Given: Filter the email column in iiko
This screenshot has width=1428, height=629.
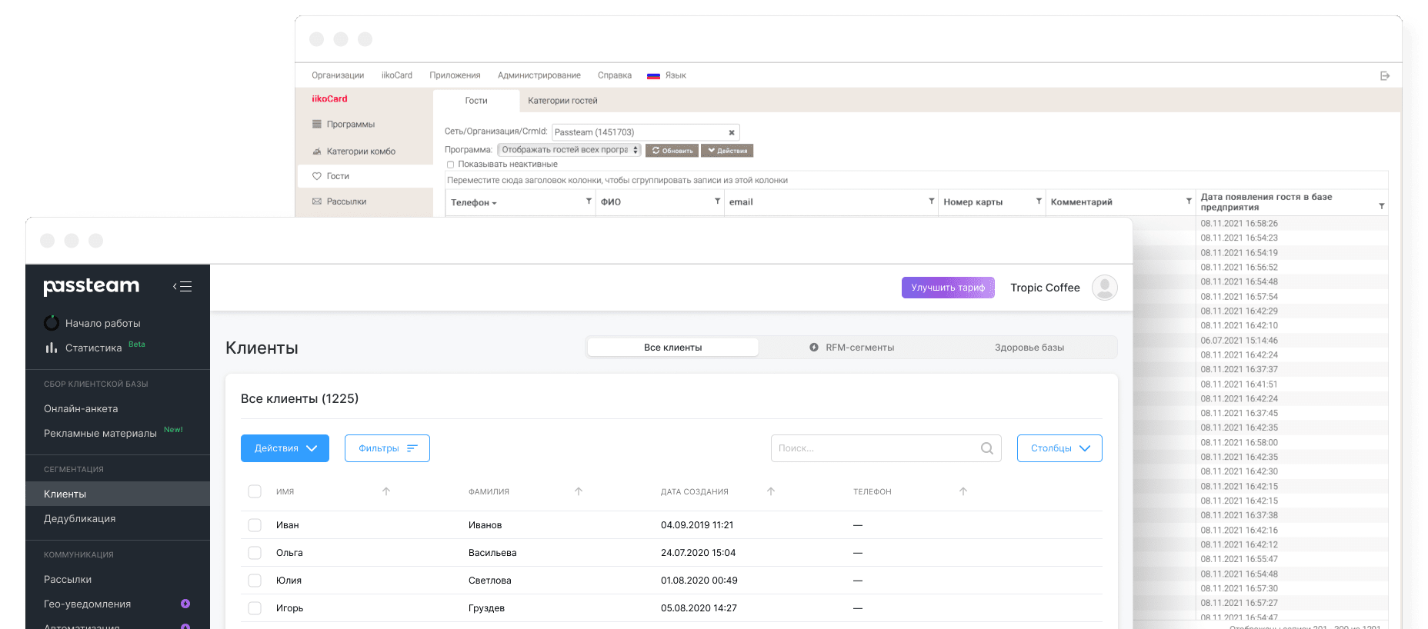Looking at the screenshot, I should pos(931,201).
